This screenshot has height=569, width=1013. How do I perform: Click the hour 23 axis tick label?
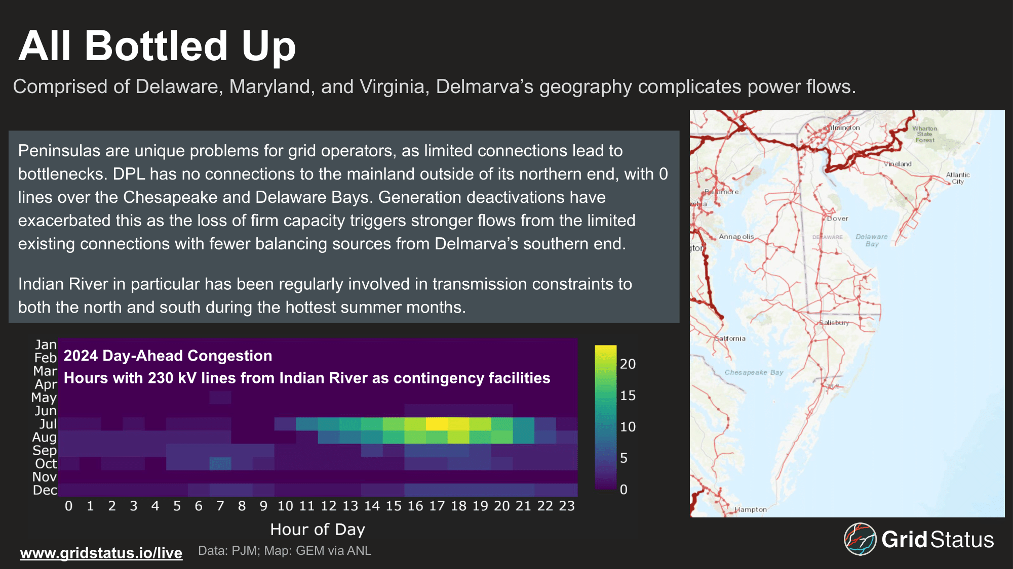(566, 506)
